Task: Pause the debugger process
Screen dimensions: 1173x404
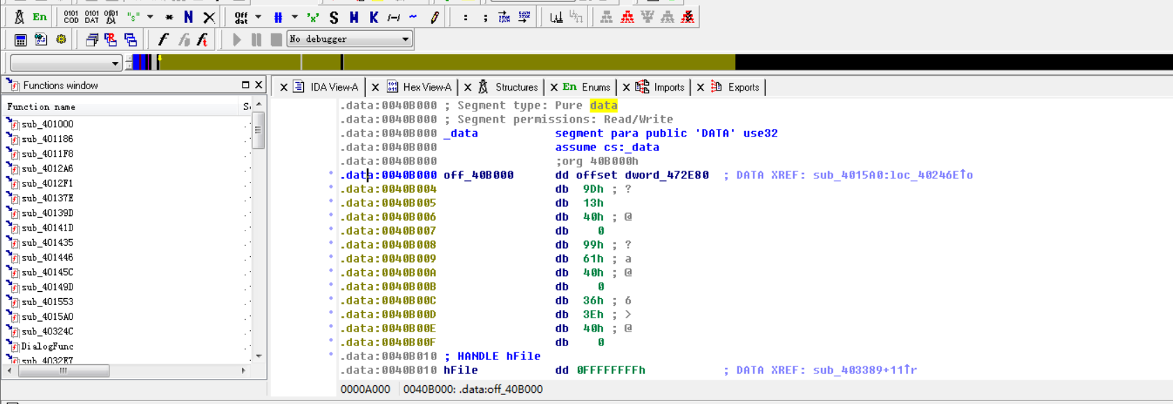Action: point(256,40)
